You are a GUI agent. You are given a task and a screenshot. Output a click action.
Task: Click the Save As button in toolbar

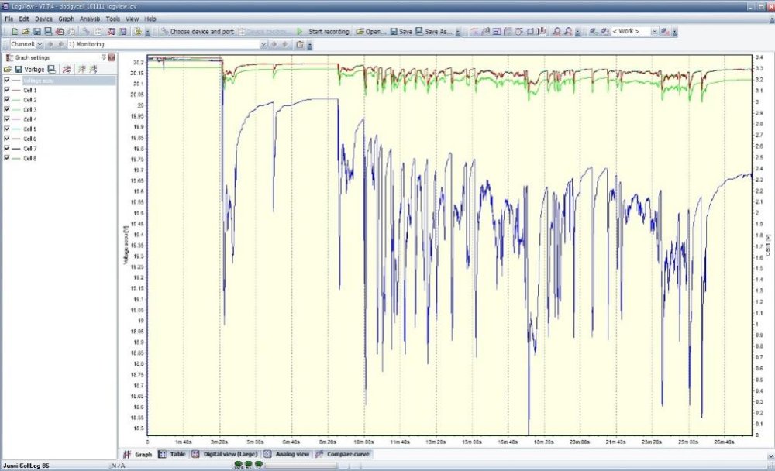pyautogui.click(x=434, y=32)
